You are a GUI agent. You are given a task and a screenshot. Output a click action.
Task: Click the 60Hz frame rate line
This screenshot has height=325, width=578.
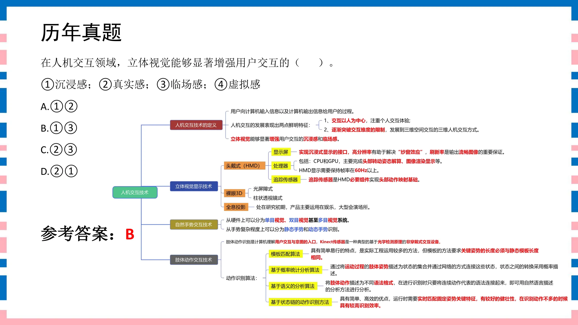click(x=339, y=170)
